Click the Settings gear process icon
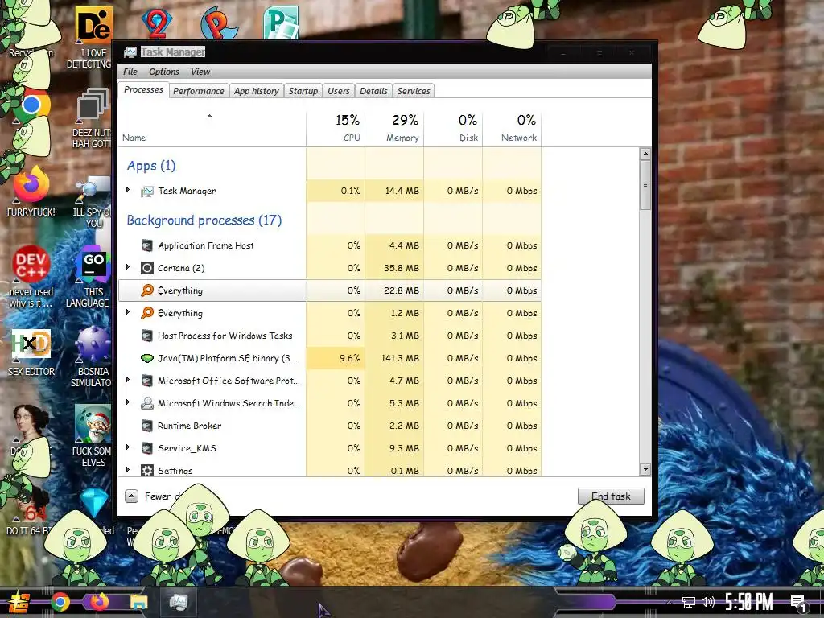 point(147,470)
